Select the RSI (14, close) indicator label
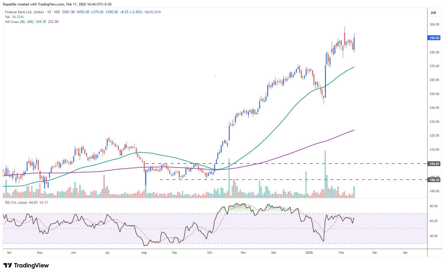The width and height of the screenshot is (445, 274). coord(16,203)
